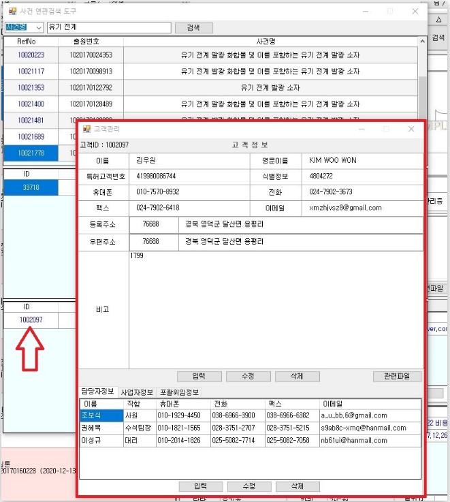Switch to the 포괄위임정보 tab

click(180, 392)
